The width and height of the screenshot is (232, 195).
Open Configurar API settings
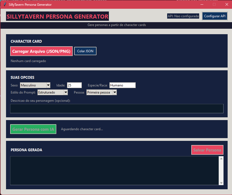(x=215, y=16)
